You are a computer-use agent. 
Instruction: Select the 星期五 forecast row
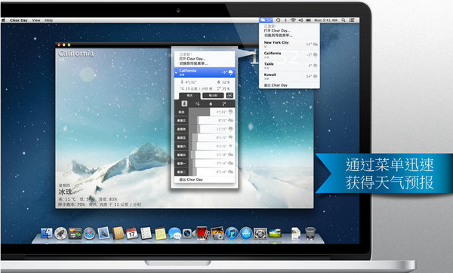coord(205,138)
